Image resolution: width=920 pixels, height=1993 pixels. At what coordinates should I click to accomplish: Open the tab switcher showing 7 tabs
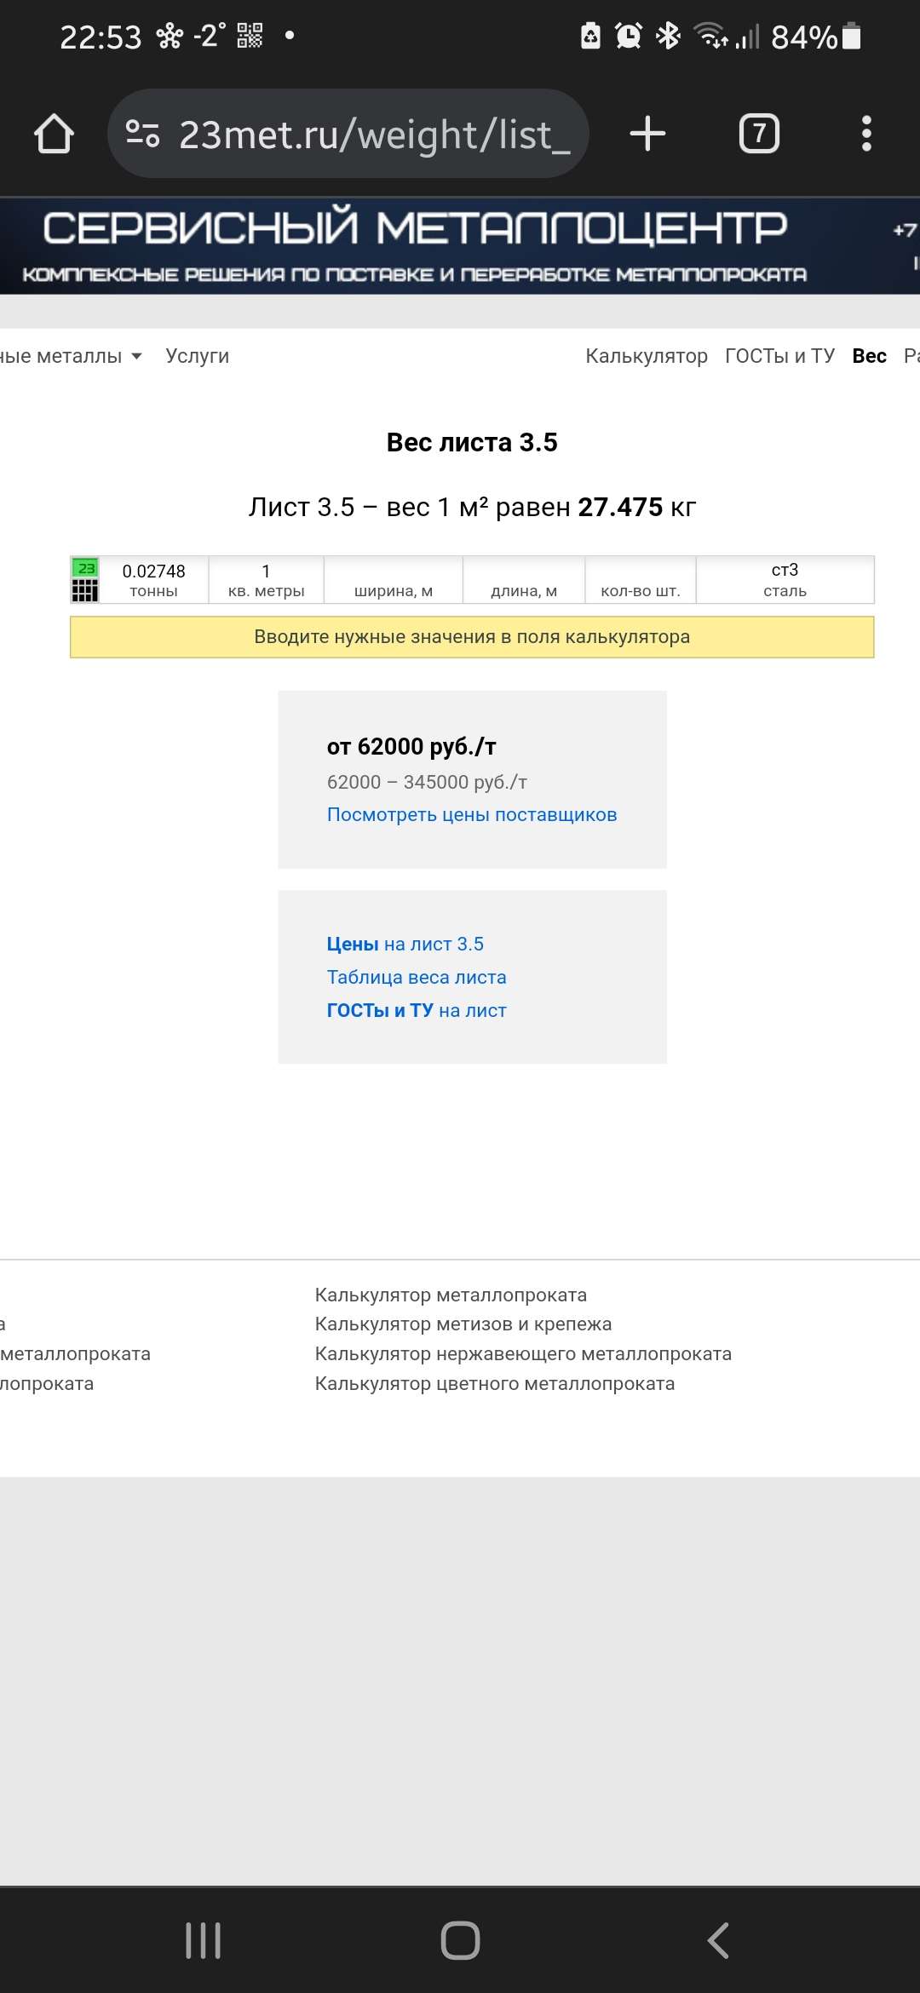[758, 134]
